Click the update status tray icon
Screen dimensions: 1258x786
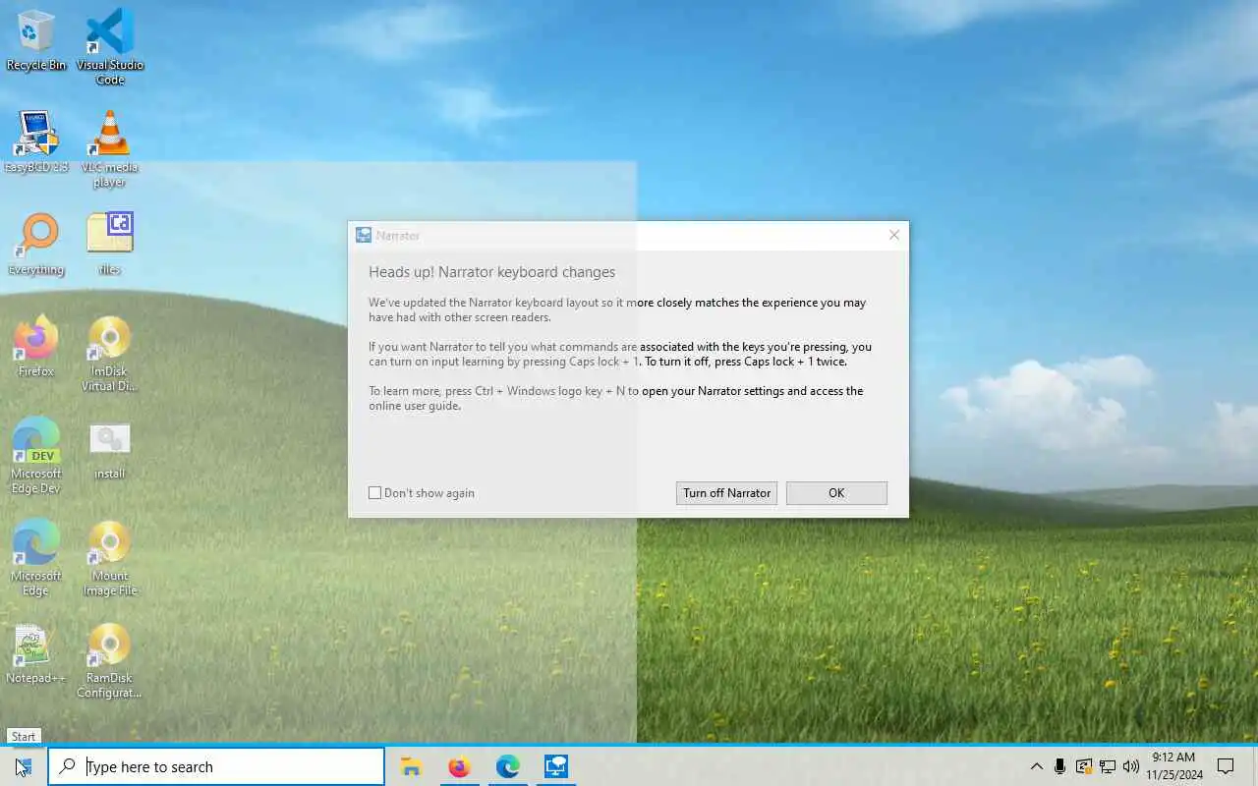tap(1084, 766)
